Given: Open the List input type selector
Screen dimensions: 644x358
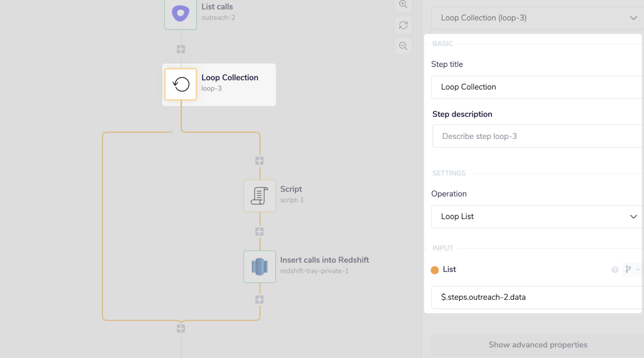Looking at the screenshot, I should [x=632, y=269].
